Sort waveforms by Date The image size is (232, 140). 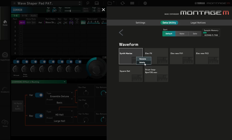[195, 34]
